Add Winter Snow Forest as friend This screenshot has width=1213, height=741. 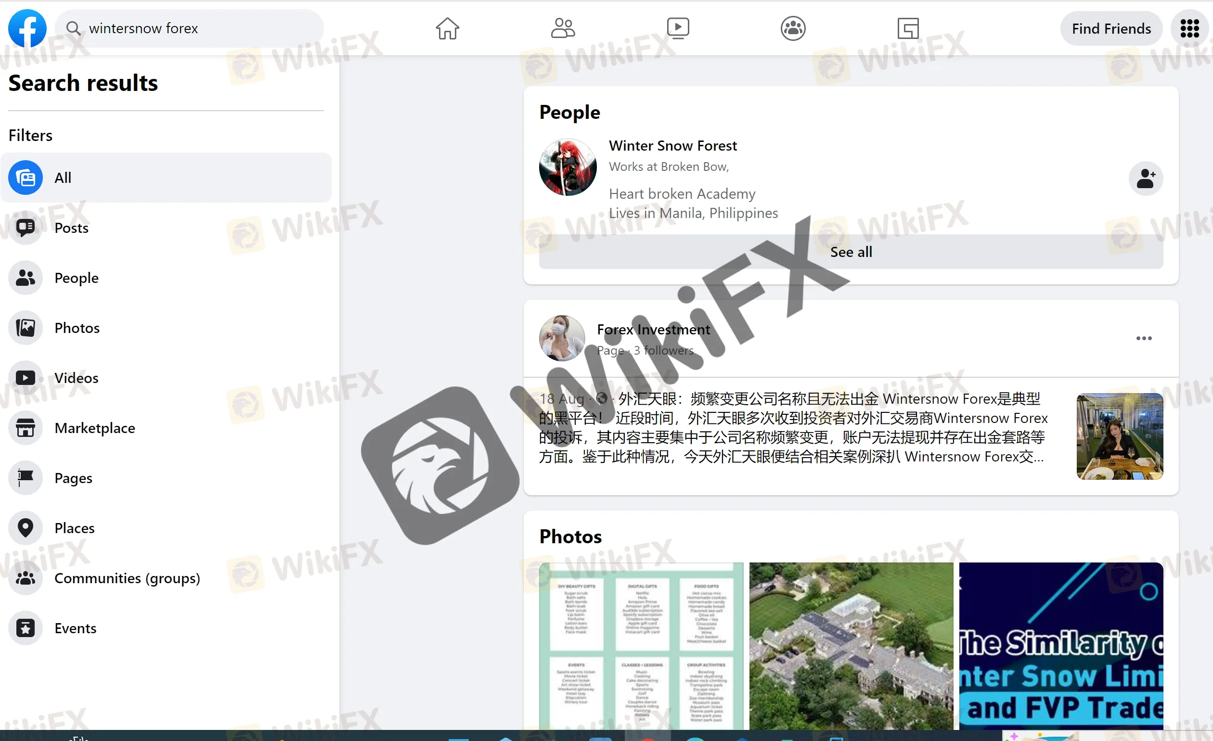1146,178
